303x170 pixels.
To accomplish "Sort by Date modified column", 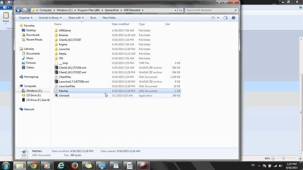I will pos(120,24).
